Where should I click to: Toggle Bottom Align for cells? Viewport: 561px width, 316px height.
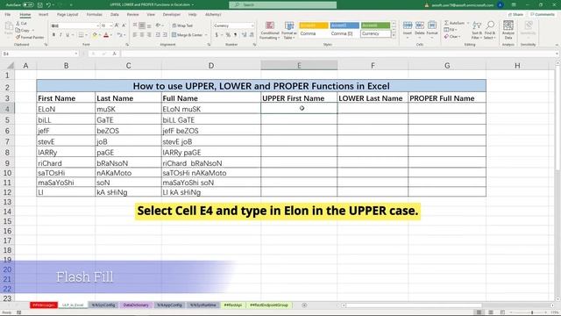click(149, 25)
